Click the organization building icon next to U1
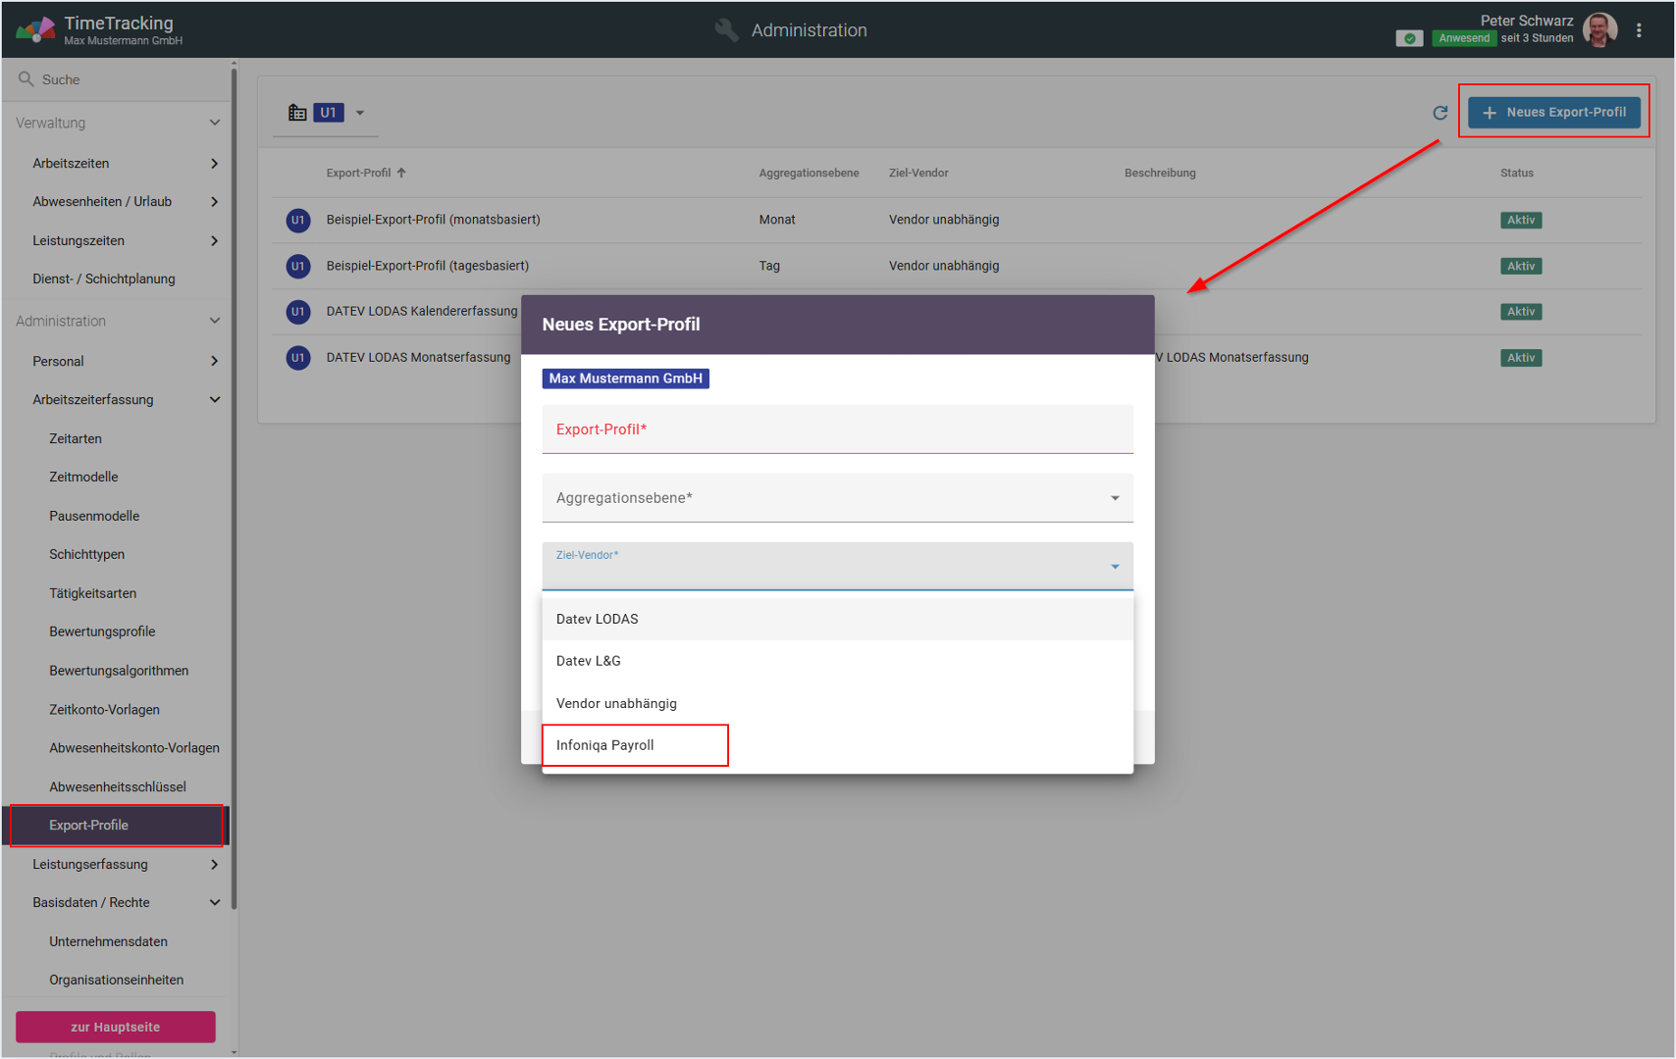 point(297,113)
